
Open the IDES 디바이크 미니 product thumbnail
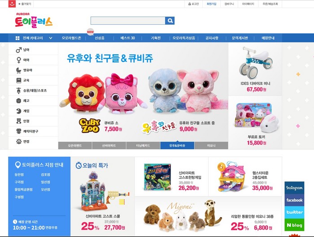pyautogui.click(x=256, y=63)
